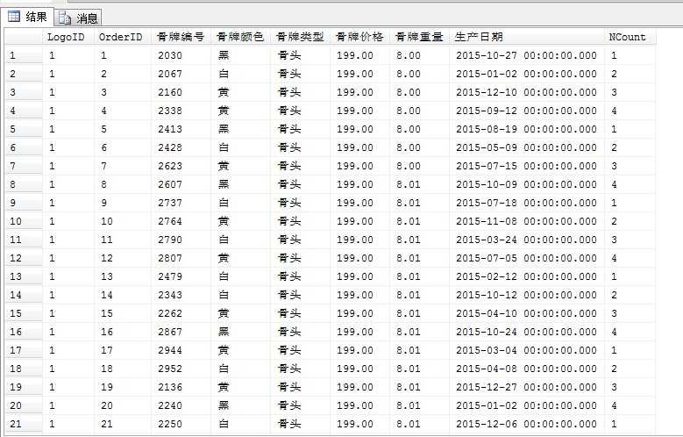Click the 骨牌价格 cell in row 14
683x437 pixels.
click(x=359, y=295)
